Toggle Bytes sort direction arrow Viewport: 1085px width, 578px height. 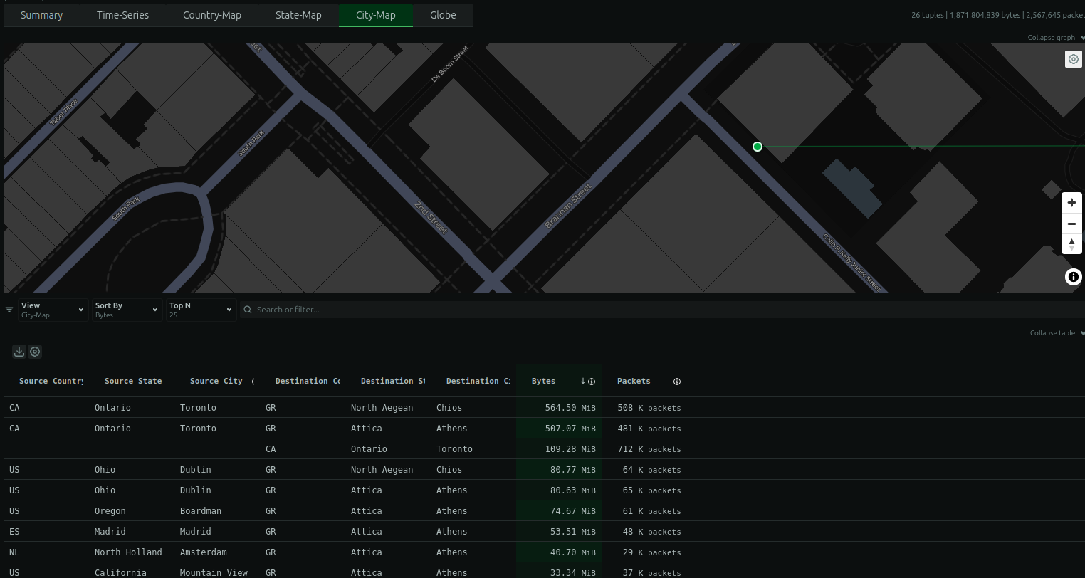583,382
